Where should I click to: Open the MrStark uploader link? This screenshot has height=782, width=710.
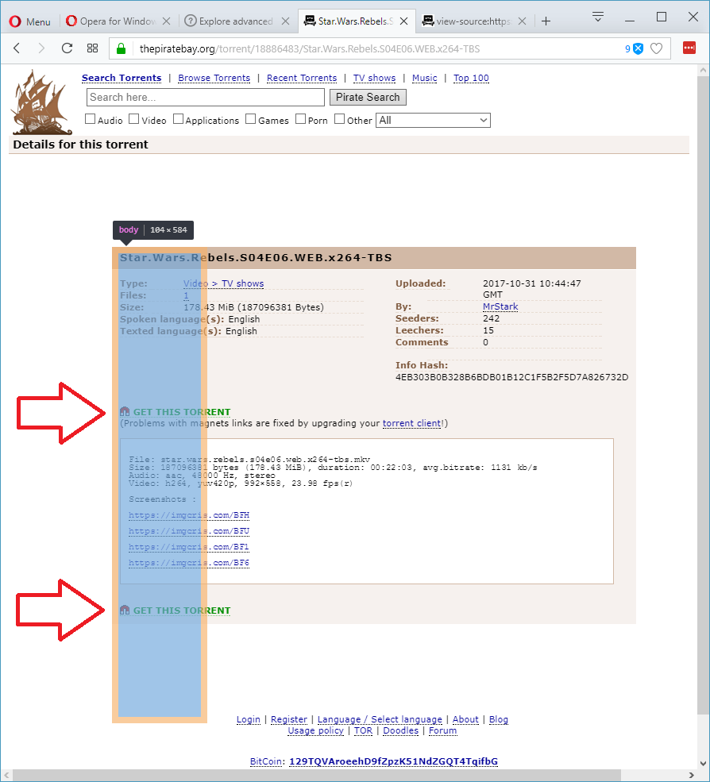(x=500, y=306)
